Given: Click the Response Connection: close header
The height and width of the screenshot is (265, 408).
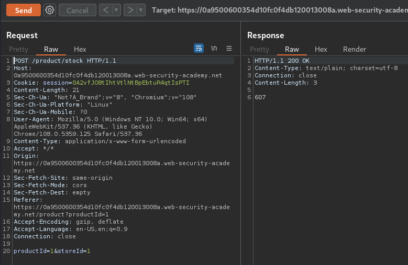Looking at the screenshot, I should pos(285,75).
